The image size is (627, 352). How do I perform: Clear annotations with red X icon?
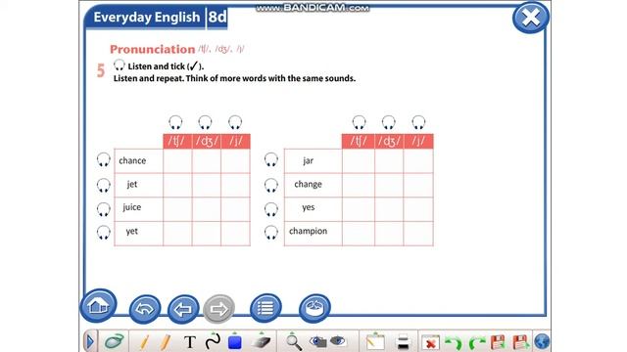click(430, 343)
